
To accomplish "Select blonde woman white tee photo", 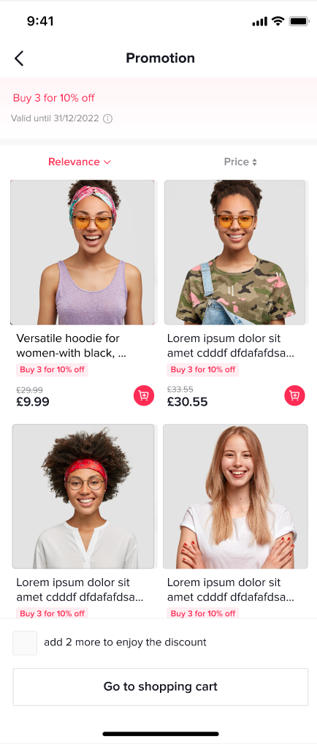I will [x=235, y=496].
